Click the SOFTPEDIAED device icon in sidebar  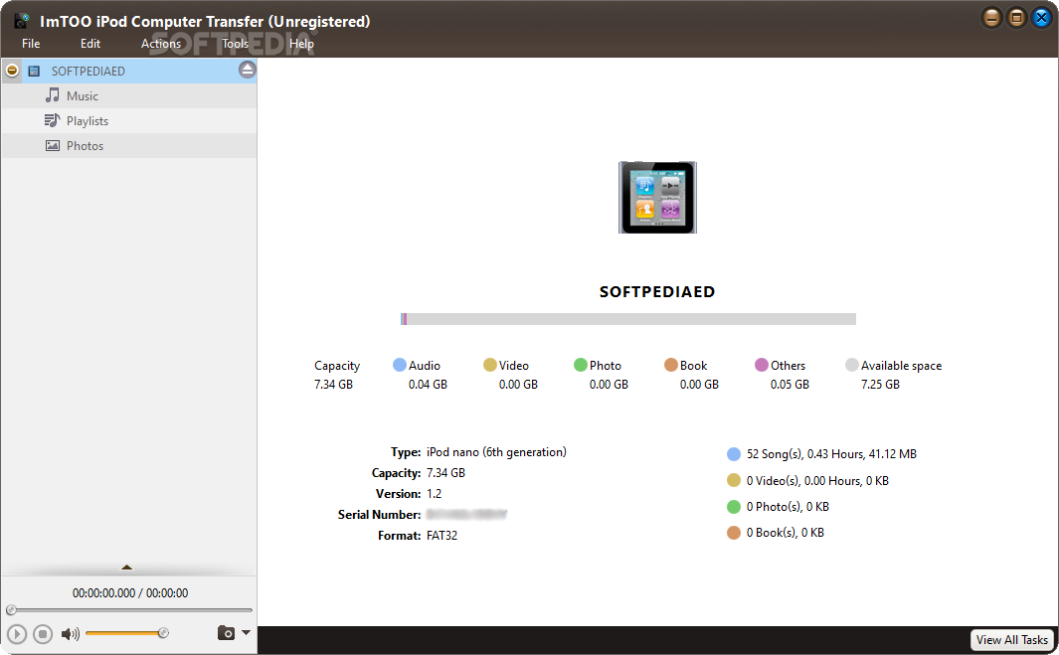[x=34, y=71]
